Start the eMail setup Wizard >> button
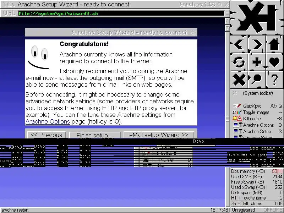The image size is (284, 213). (159, 135)
